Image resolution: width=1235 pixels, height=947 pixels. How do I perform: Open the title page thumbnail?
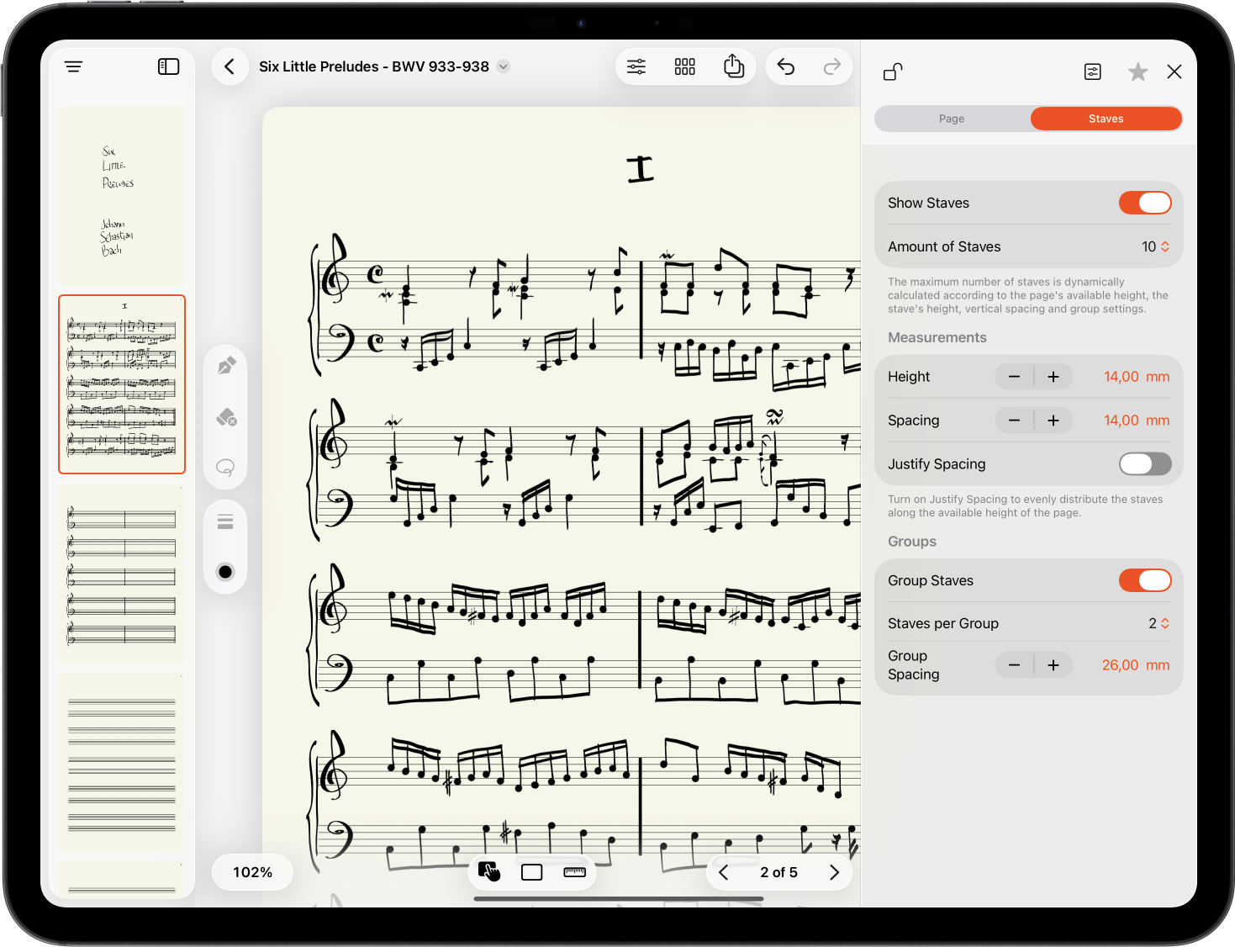(x=122, y=195)
